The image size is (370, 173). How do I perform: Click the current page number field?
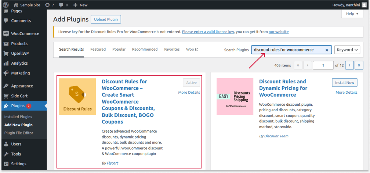tap(323, 65)
